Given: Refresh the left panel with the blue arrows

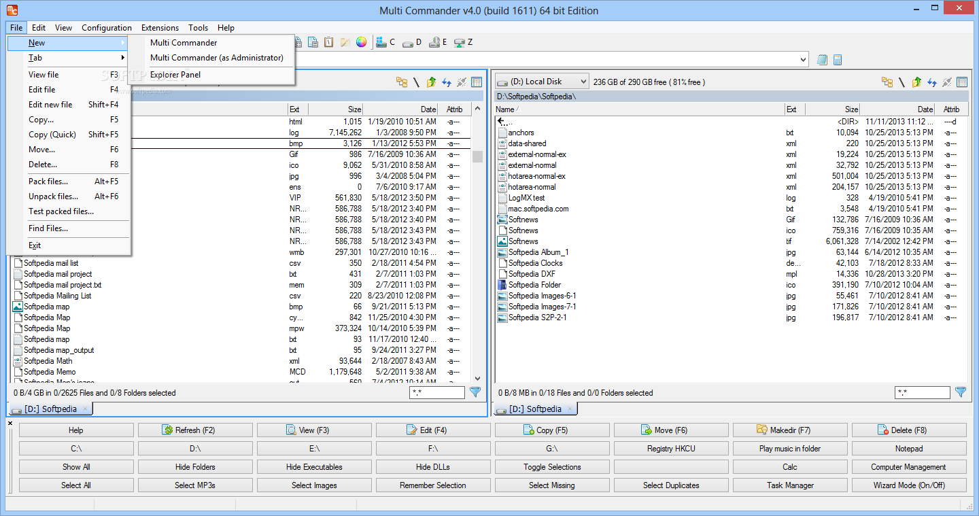Looking at the screenshot, I should [x=447, y=82].
